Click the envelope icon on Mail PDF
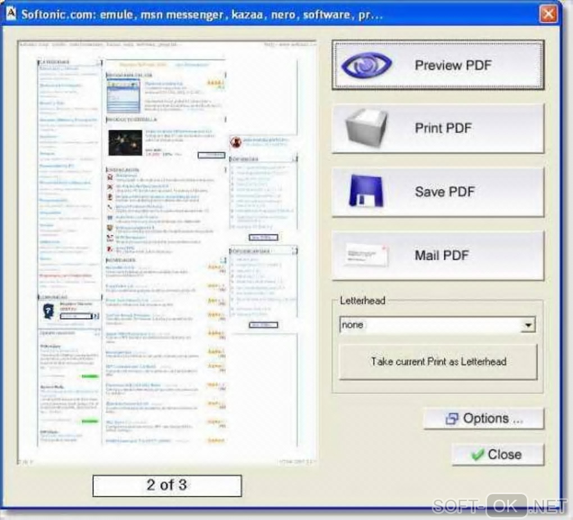This screenshot has width=573, height=520. (366, 255)
